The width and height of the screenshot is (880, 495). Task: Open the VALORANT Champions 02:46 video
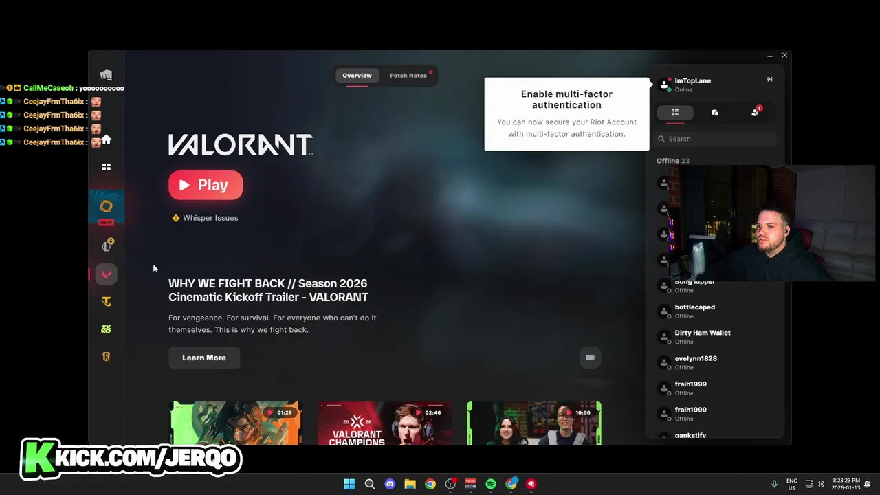(x=385, y=423)
